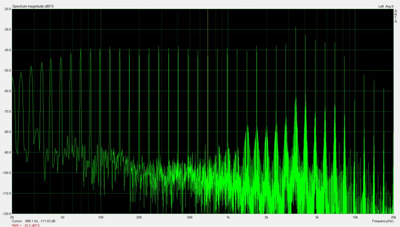400x227 pixels.
Task: Click the '10k' frequency axis label
Action: pos(355,217)
